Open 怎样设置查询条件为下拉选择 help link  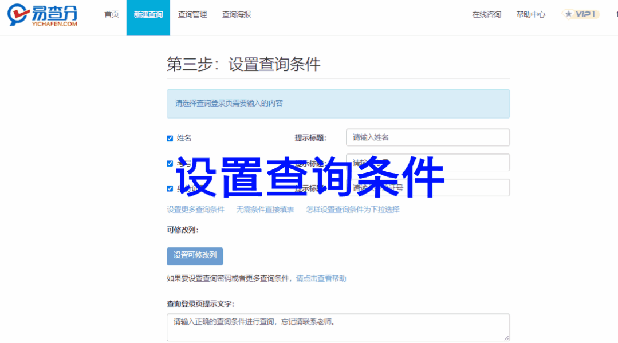352,210
